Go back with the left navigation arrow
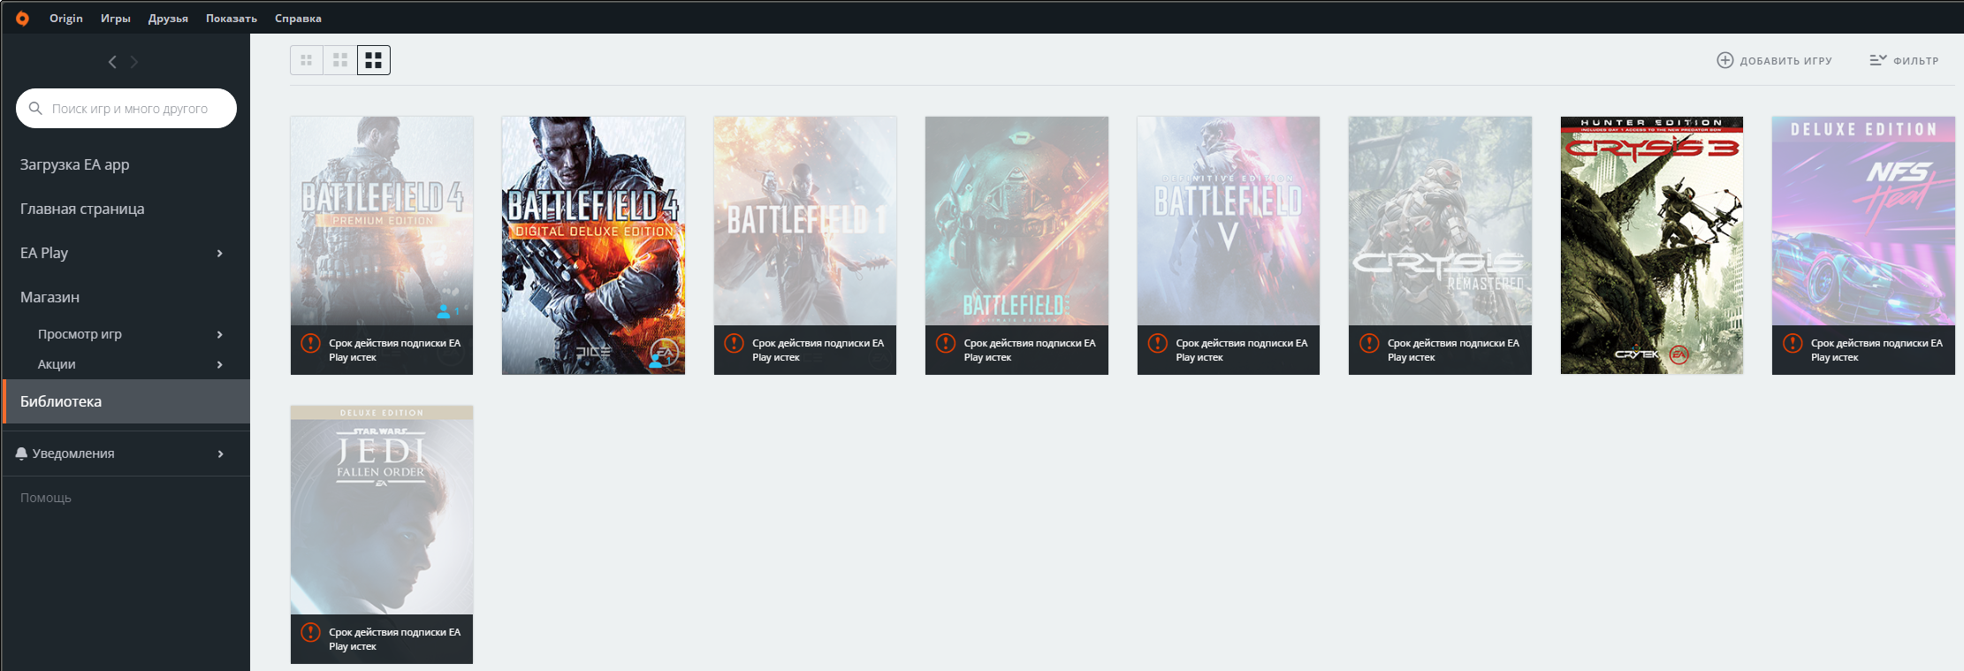The height and width of the screenshot is (671, 1964). 112,62
